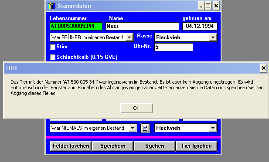The image size is (269, 162).
Task: Maximize the Stammdaten window
Action: [x=208, y=6]
